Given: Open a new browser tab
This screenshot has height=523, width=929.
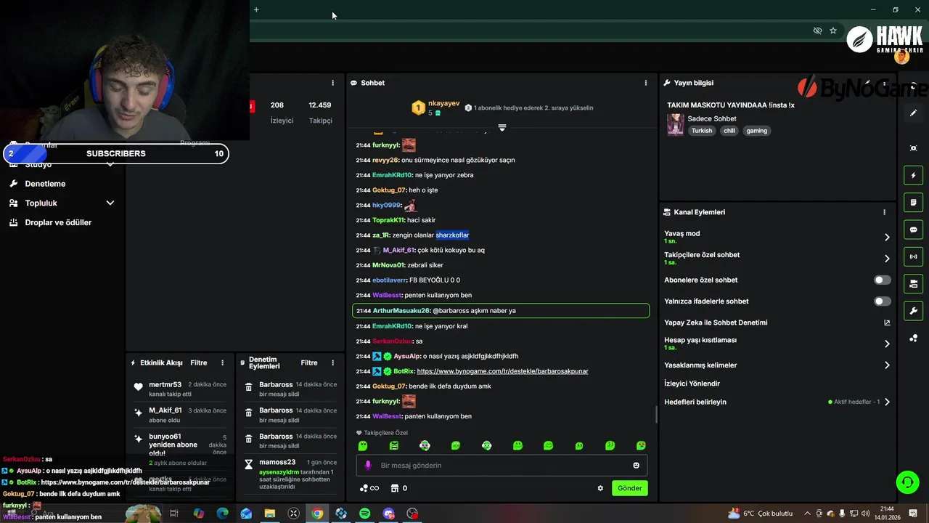Looking at the screenshot, I should click(256, 9).
